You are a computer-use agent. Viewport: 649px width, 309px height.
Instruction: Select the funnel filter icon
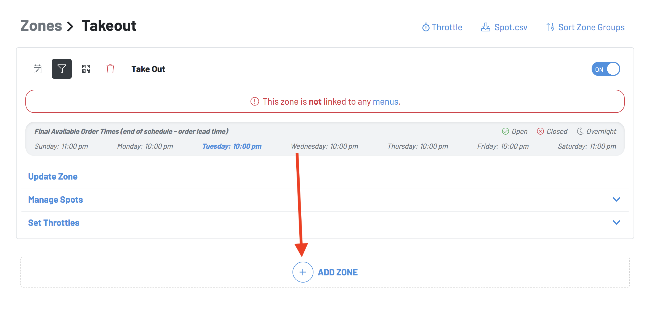62,69
